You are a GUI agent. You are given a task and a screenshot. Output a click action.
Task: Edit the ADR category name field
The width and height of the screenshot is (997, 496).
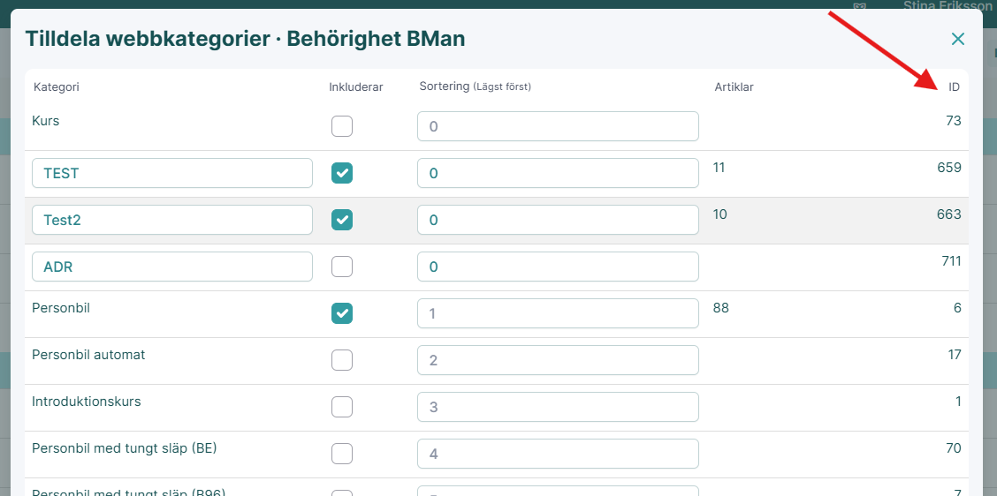[x=172, y=267]
